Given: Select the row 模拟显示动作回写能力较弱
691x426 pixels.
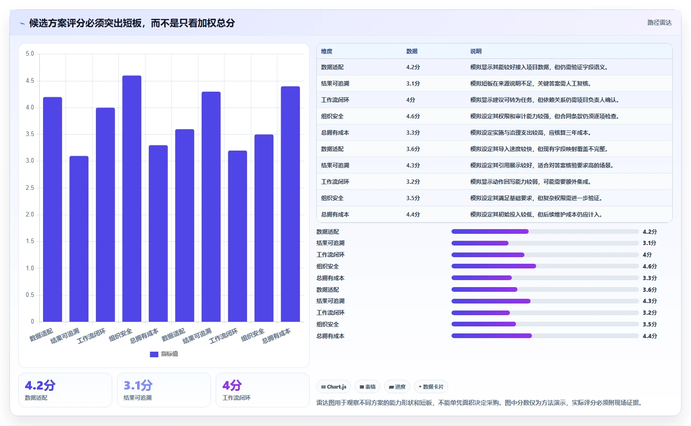Looking at the screenshot, I should (495, 182).
